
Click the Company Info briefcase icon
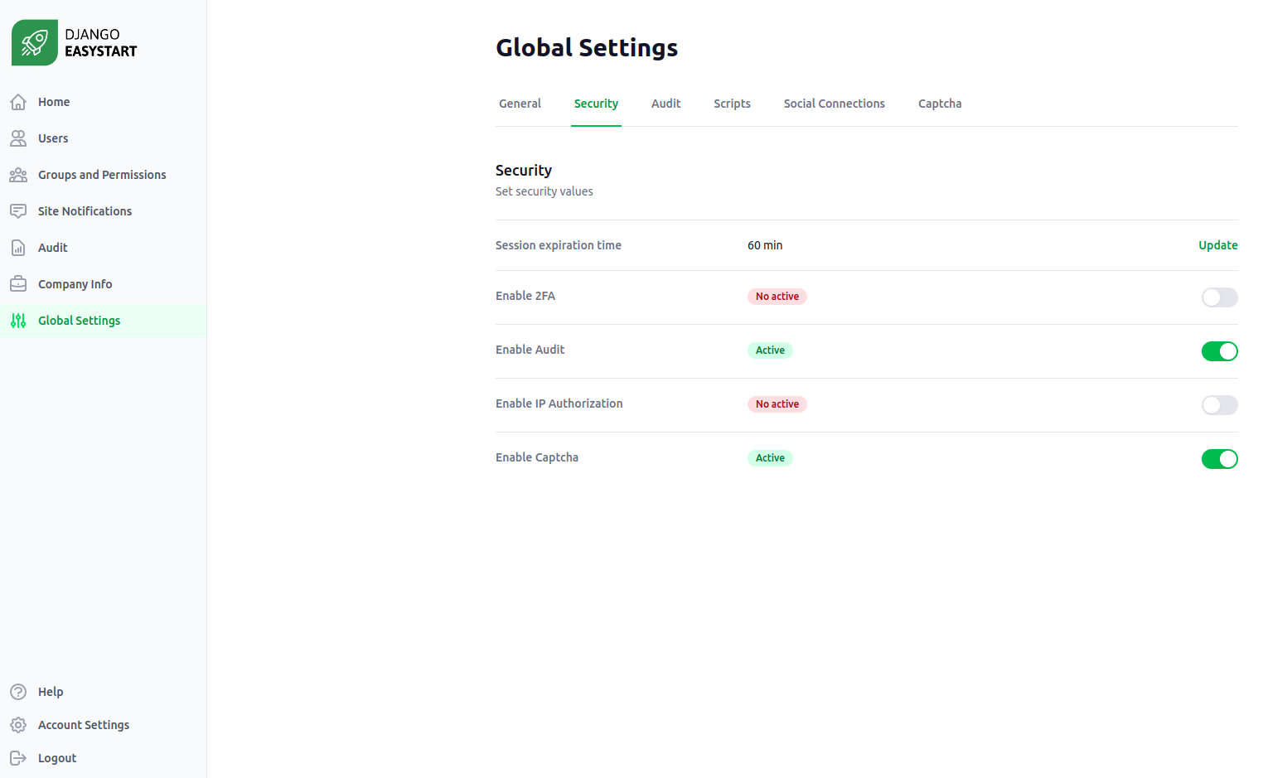coord(18,284)
